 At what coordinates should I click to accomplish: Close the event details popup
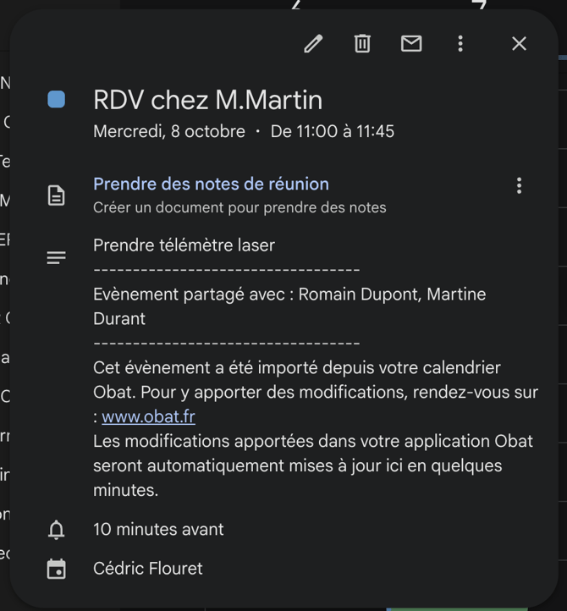[x=519, y=44]
